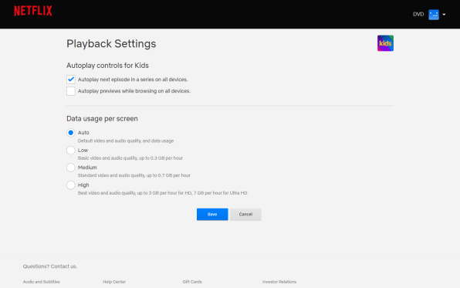Screen dimensions: 460x288
Task: Click the Kids profile icon
Action: pos(385,43)
